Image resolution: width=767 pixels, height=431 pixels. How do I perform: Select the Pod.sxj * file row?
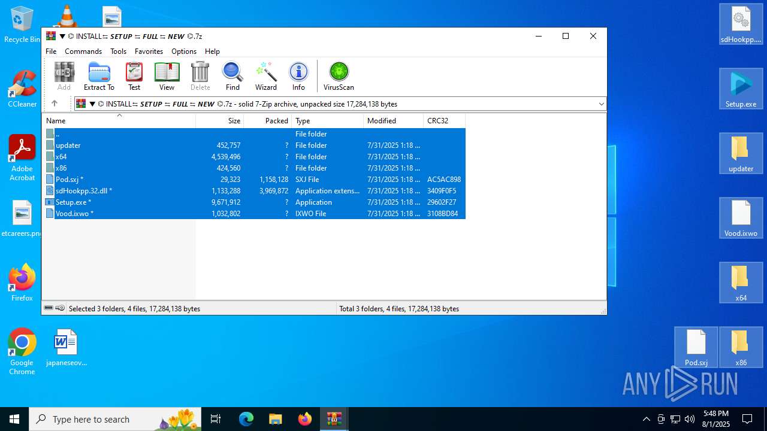tap(255, 180)
